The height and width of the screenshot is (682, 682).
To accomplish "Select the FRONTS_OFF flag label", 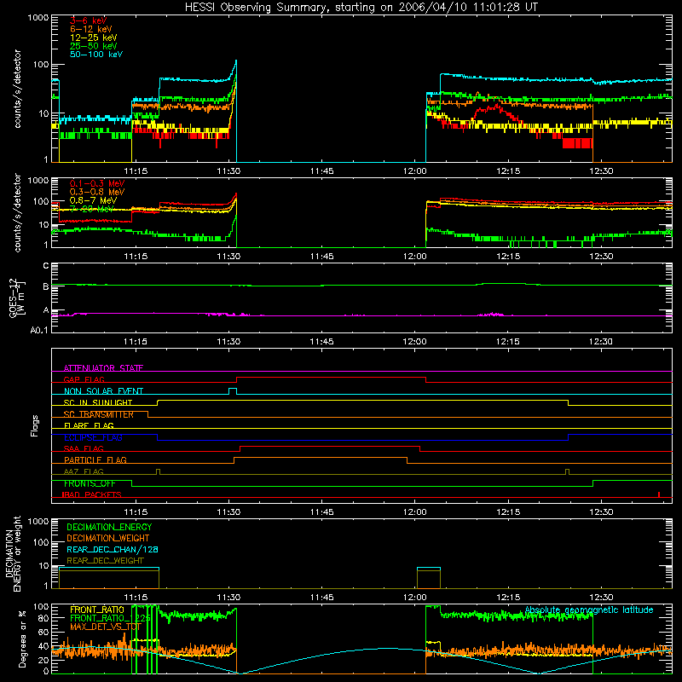I will (90, 483).
